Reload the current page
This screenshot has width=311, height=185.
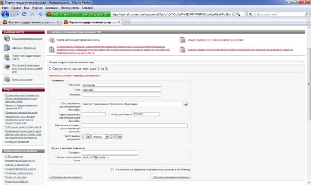point(24,14)
